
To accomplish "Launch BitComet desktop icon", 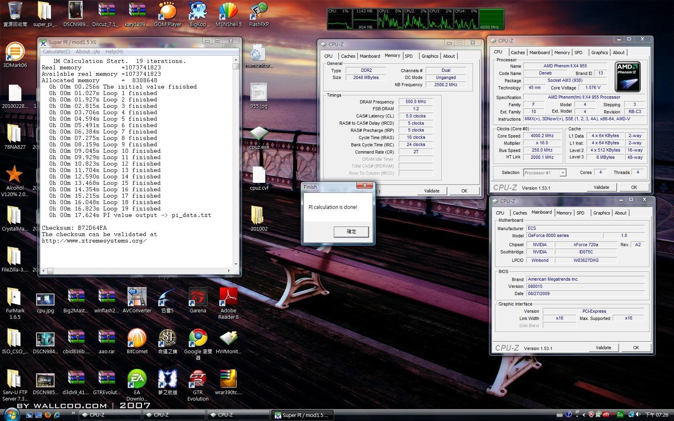I will tap(137, 341).
